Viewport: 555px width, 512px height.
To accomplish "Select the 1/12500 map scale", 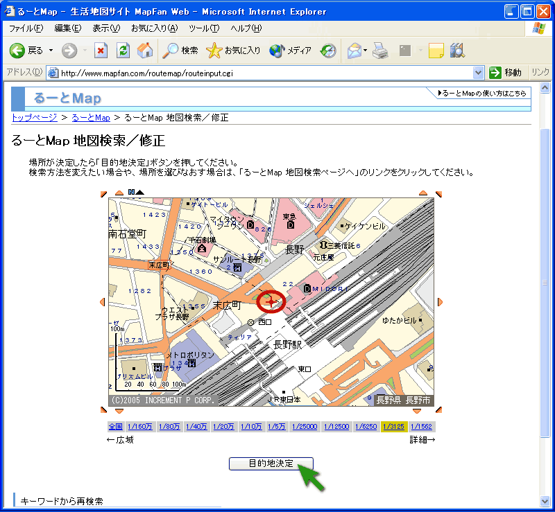I will tap(336, 426).
